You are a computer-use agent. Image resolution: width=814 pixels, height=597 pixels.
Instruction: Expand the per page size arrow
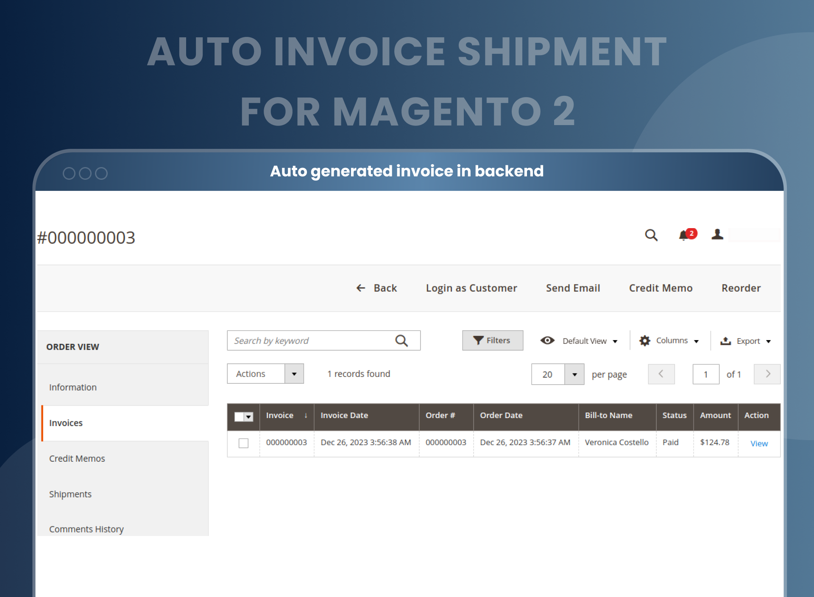point(574,374)
